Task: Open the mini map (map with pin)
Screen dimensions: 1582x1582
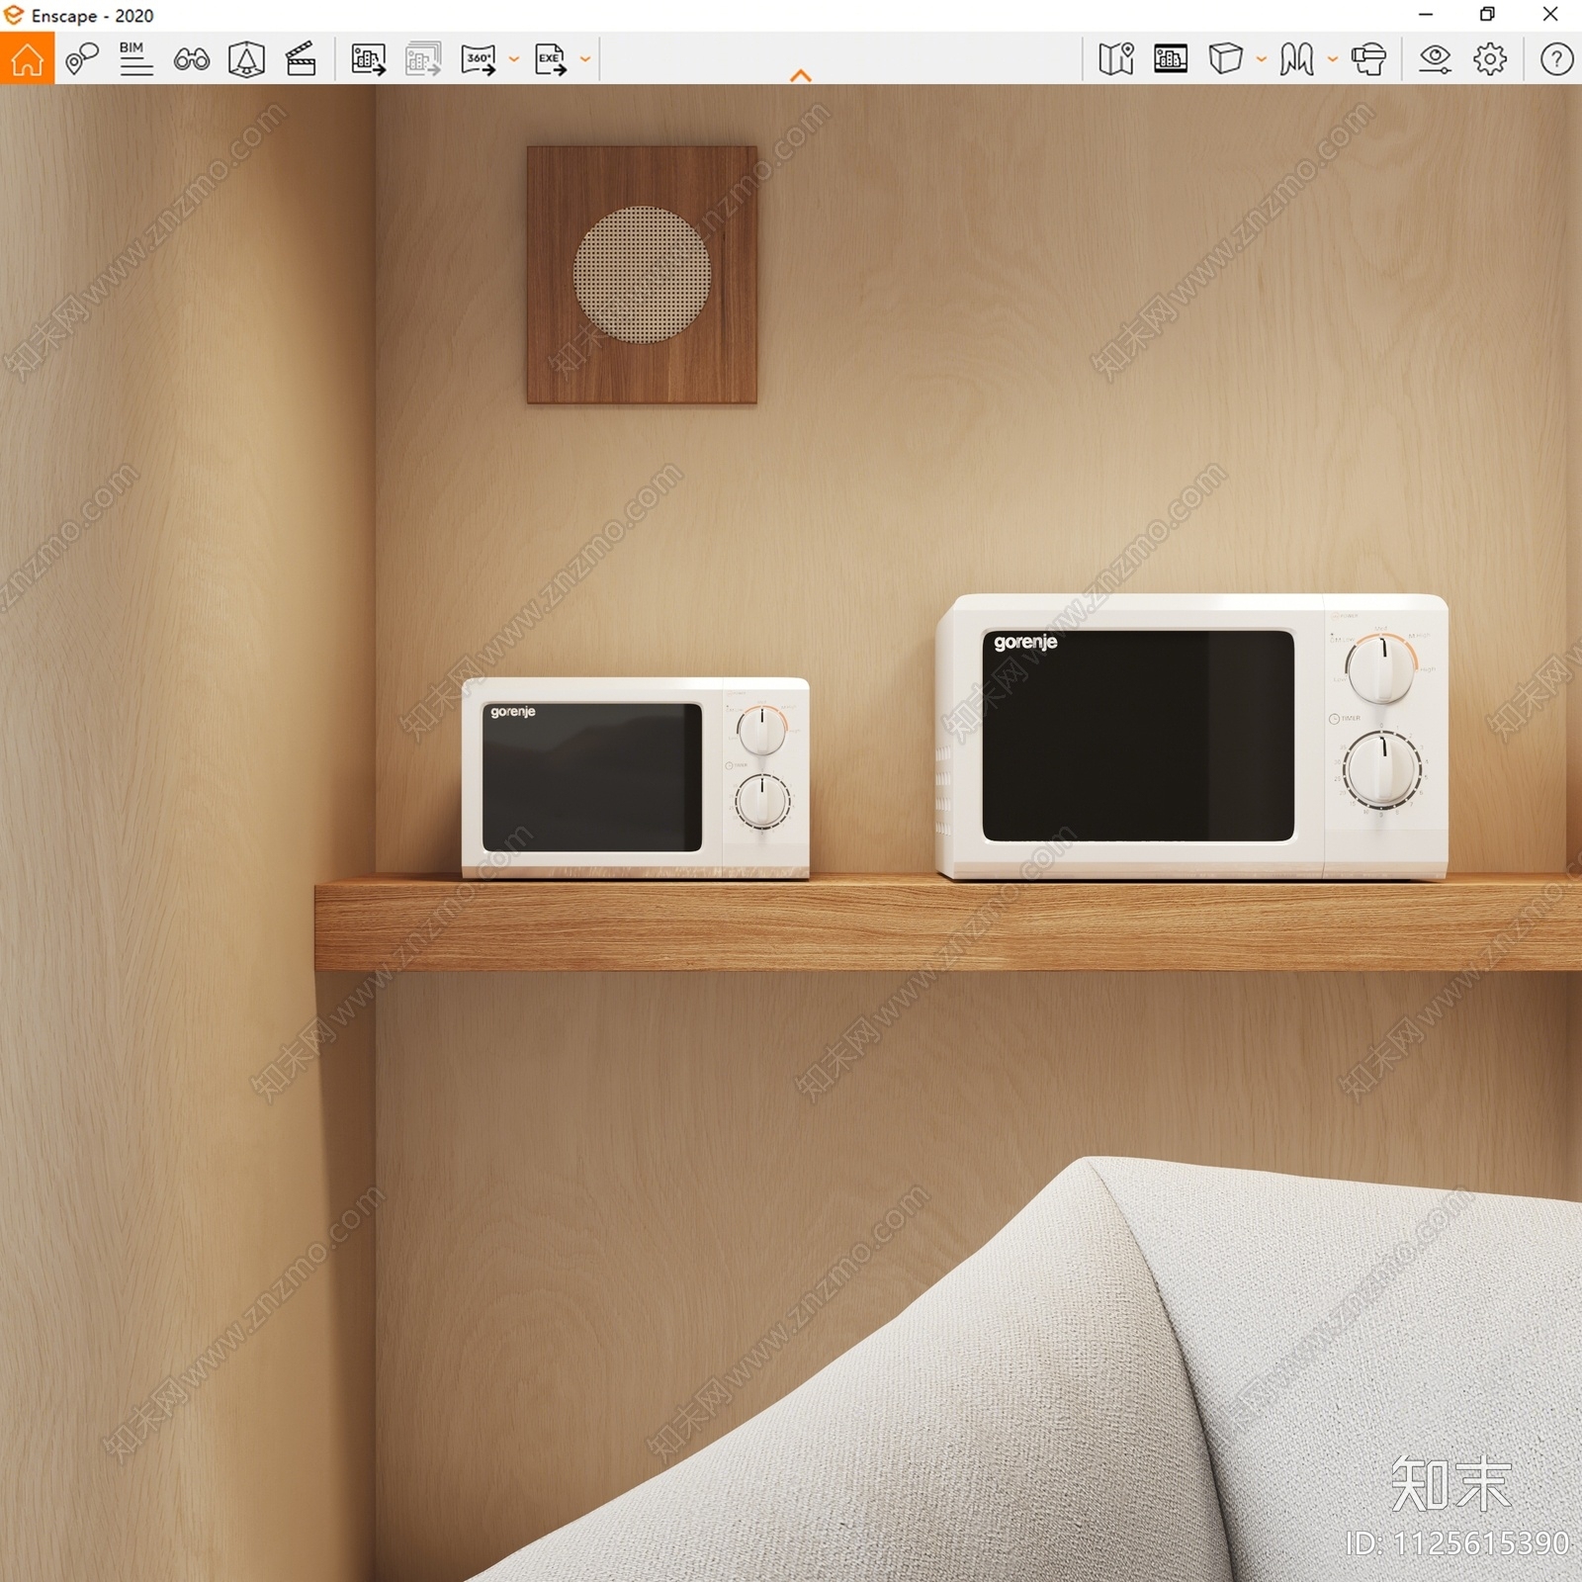Action: pos(1116,59)
